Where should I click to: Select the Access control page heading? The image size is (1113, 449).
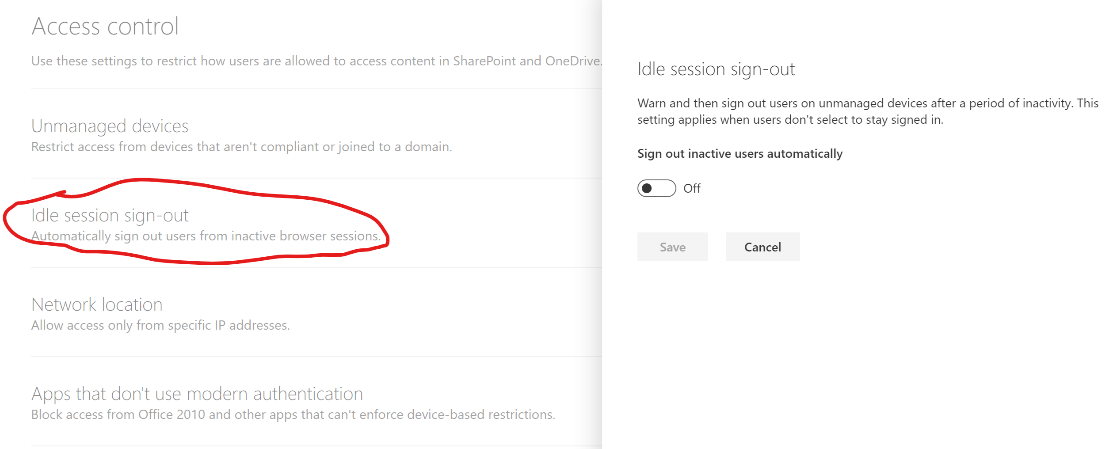tap(104, 26)
